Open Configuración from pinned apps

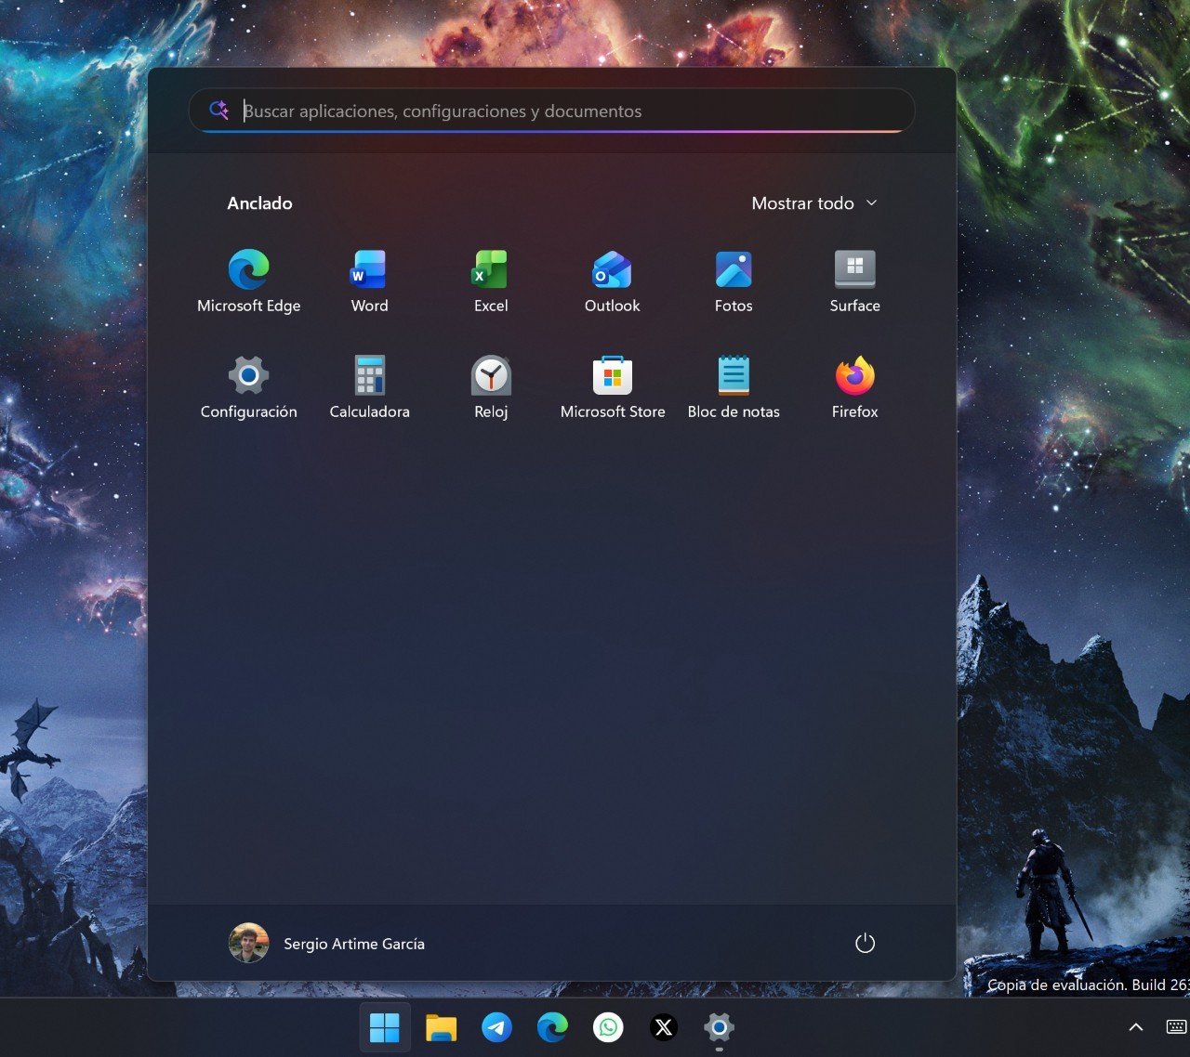click(248, 387)
